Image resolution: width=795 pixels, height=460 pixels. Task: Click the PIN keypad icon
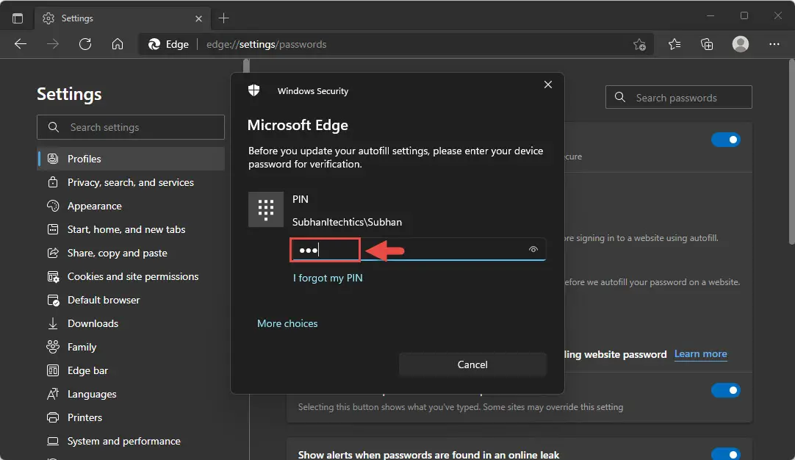[x=266, y=209]
